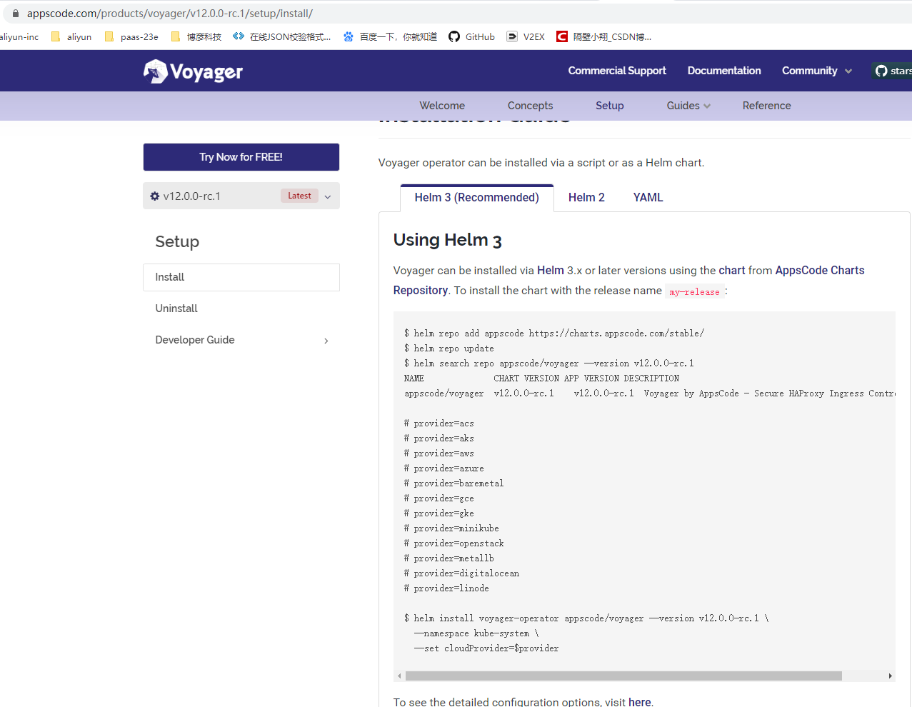Click the provider=gce line
The image size is (912, 707).
439,498
